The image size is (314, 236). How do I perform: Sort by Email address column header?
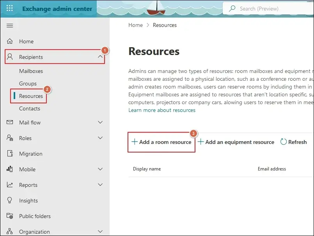pyautogui.click(x=272, y=169)
